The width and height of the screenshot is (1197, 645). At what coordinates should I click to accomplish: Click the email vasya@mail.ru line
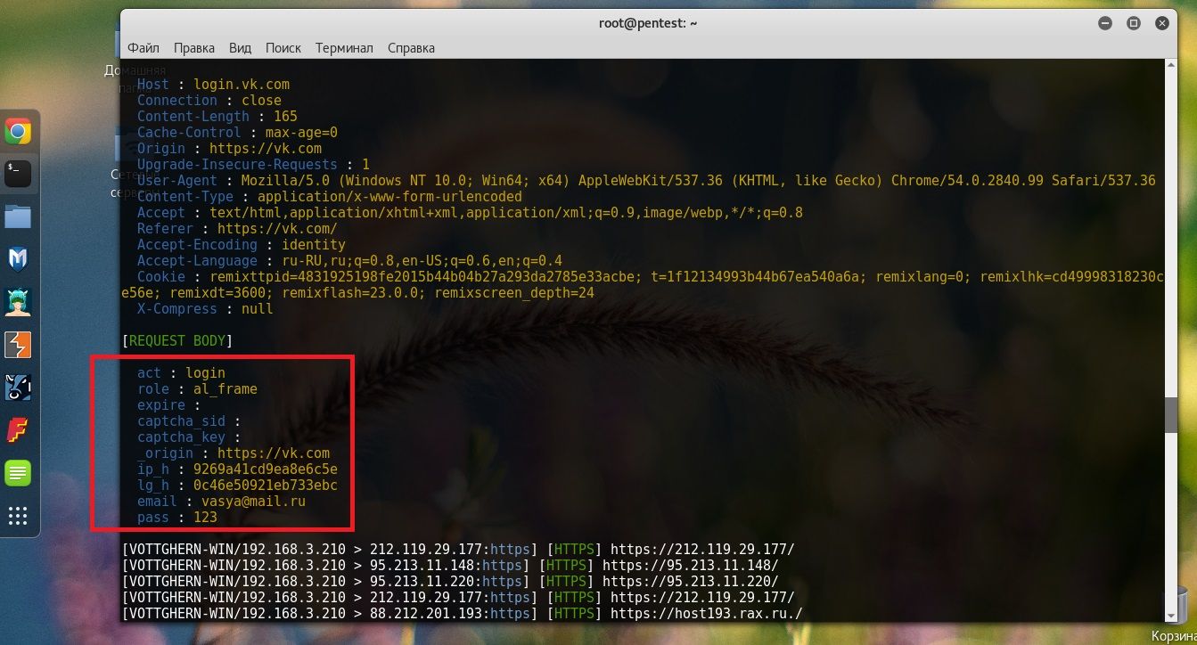click(221, 502)
